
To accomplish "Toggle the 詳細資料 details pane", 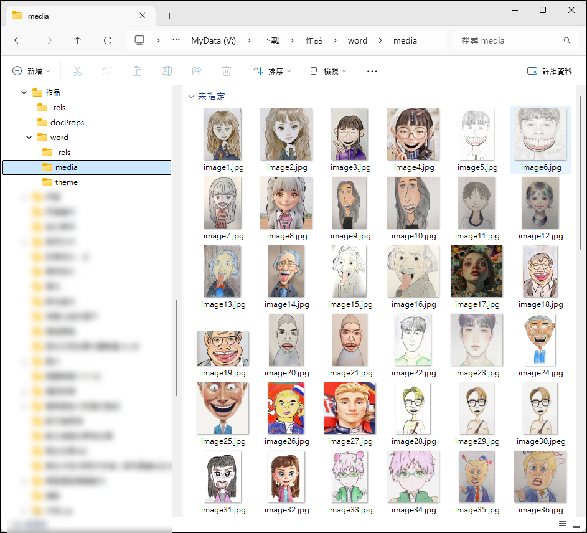I will click(549, 71).
